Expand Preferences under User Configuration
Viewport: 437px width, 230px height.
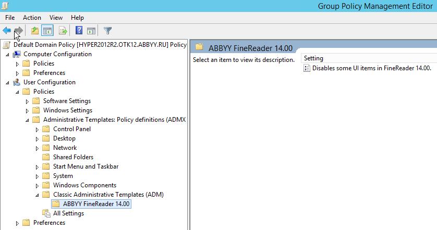coord(17,223)
